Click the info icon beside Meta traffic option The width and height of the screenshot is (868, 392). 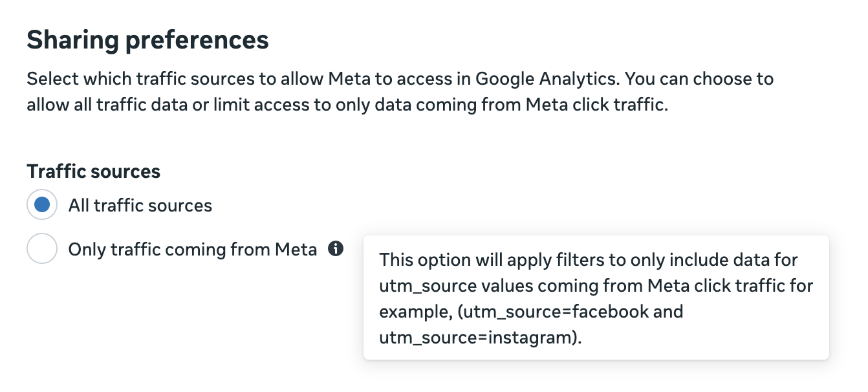click(x=336, y=248)
